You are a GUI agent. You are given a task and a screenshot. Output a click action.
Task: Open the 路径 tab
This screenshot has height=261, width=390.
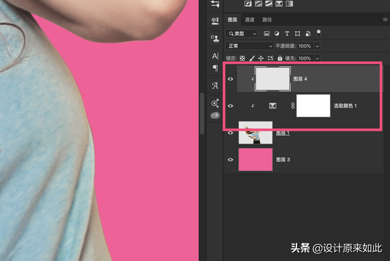click(266, 20)
